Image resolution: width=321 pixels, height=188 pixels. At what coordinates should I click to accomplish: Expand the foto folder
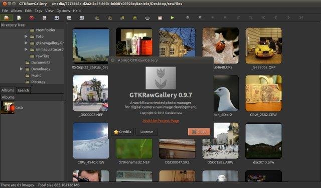[26, 36]
